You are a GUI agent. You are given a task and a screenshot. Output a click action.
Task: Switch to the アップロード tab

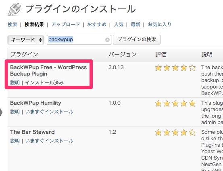tap(66, 24)
